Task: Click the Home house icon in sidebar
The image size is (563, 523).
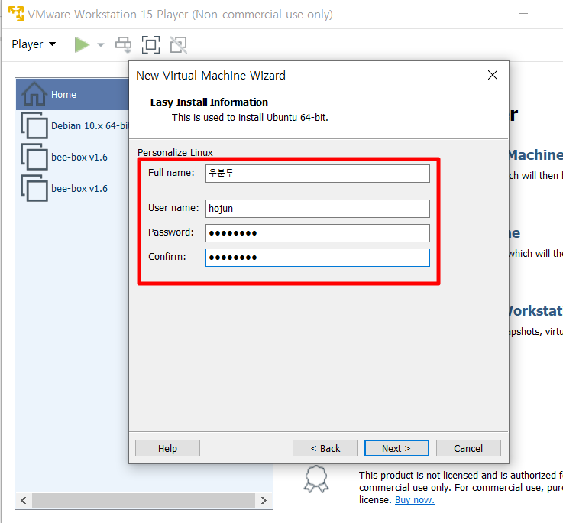Action: pos(34,94)
